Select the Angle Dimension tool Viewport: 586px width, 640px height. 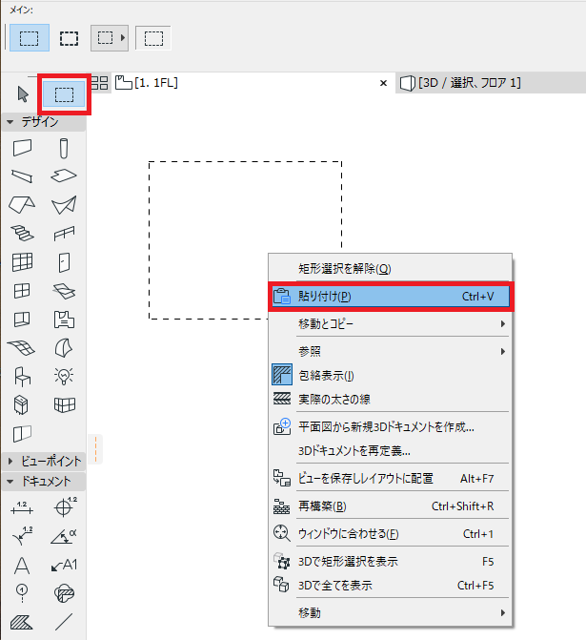[64, 536]
